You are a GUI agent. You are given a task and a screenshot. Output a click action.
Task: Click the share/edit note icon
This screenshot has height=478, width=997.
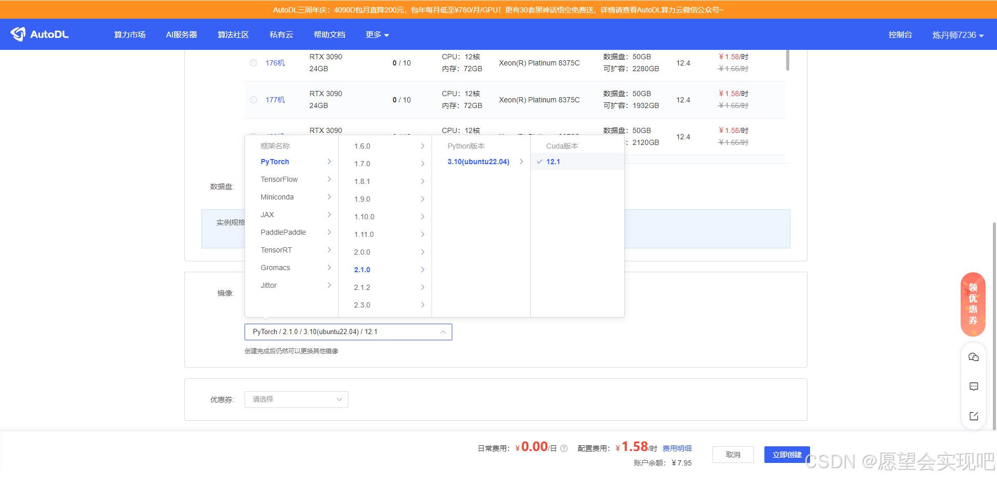(x=974, y=416)
